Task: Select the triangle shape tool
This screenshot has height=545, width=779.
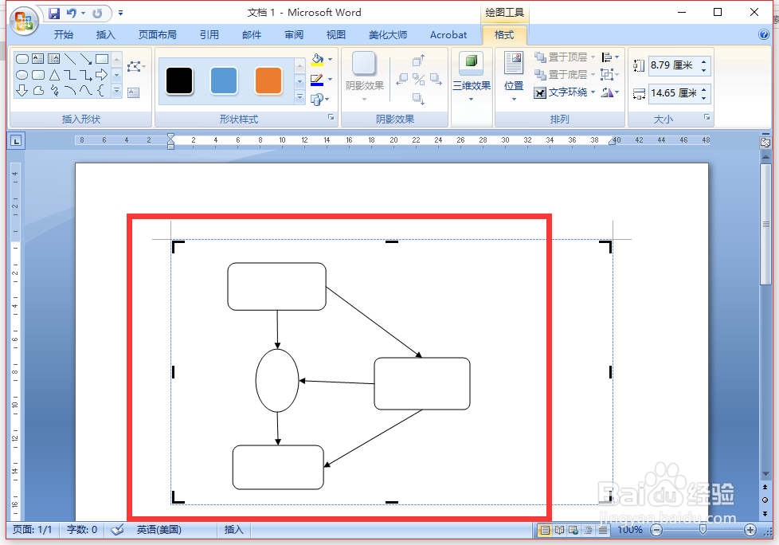Action: coord(54,74)
